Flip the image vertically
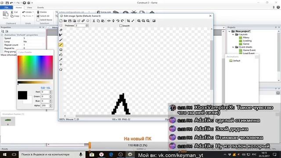 pos(113,21)
